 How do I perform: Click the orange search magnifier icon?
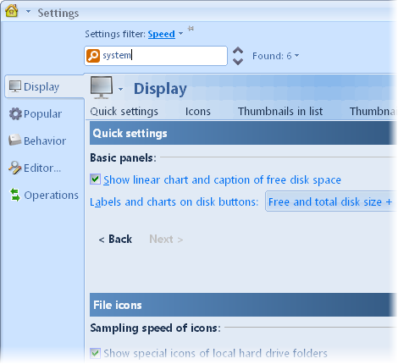tap(93, 55)
